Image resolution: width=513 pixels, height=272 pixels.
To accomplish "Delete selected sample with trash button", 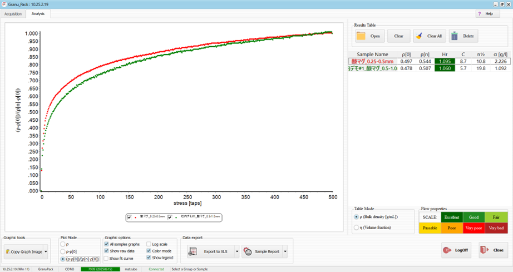I will tap(463, 36).
